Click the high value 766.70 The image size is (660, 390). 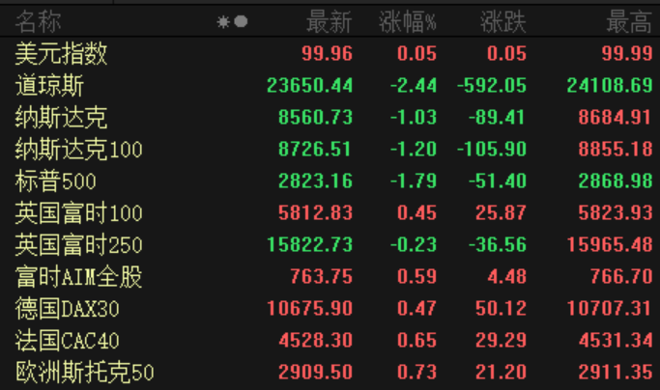pos(621,277)
